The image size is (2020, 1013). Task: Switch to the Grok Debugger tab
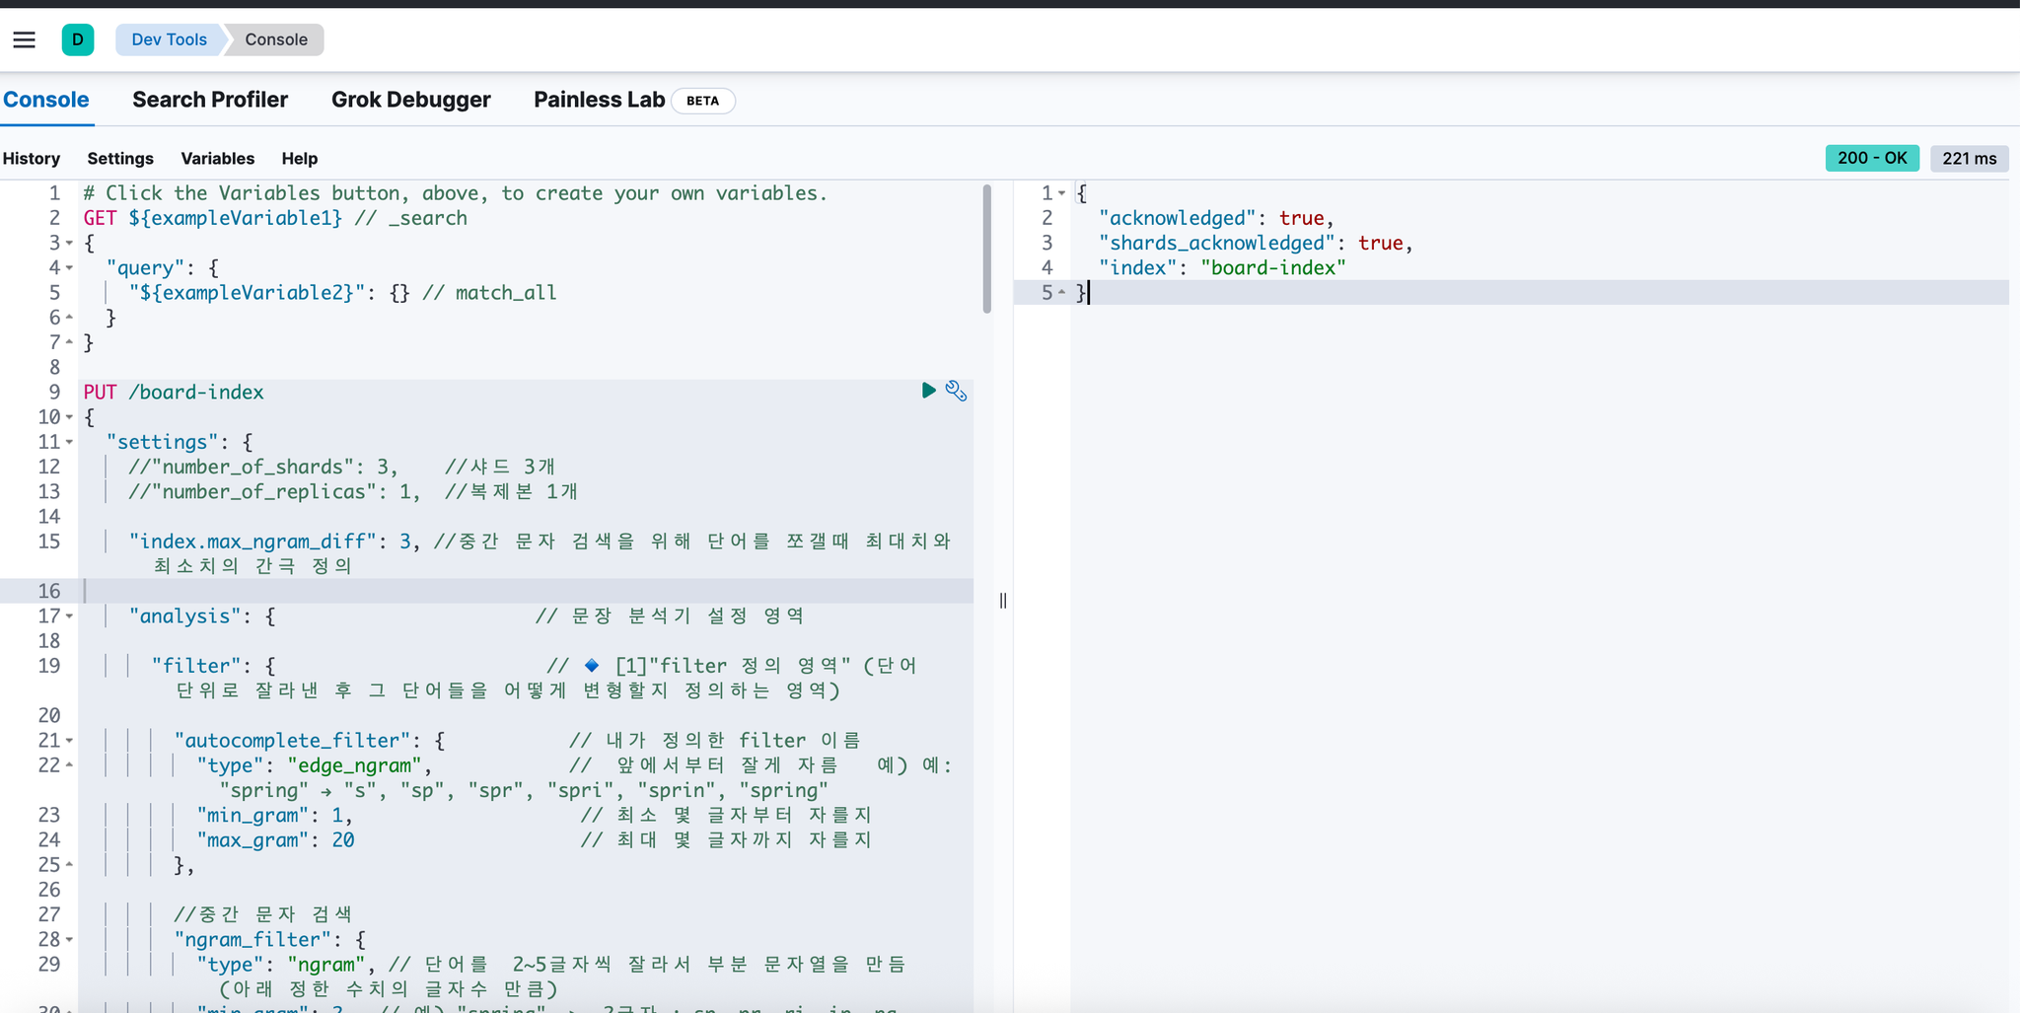point(411,100)
